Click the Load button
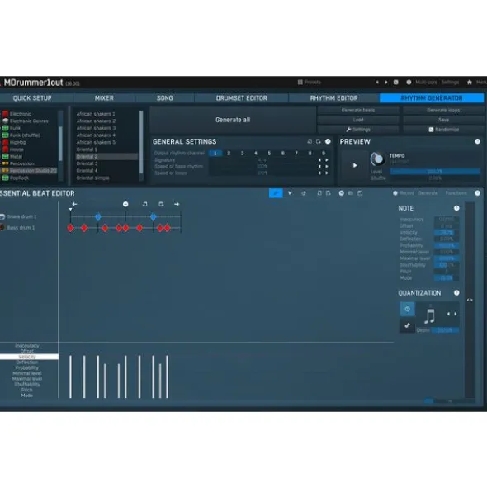487x488 pixels. [x=358, y=120]
